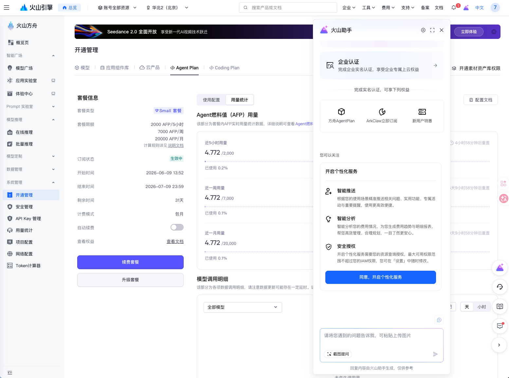Select the 用量统计 segment button
The height and width of the screenshot is (378, 509).
pyautogui.click(x=240, y=100)
